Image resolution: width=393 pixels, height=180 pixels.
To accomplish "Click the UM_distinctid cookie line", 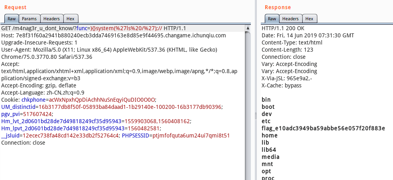I will point(112,107).
